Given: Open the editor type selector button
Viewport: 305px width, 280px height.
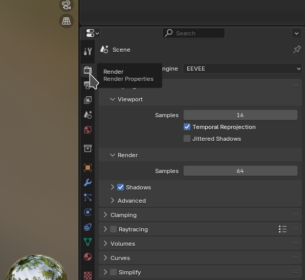Looking at the screenshot, I should pyautogui.click(x=92, y=33).
